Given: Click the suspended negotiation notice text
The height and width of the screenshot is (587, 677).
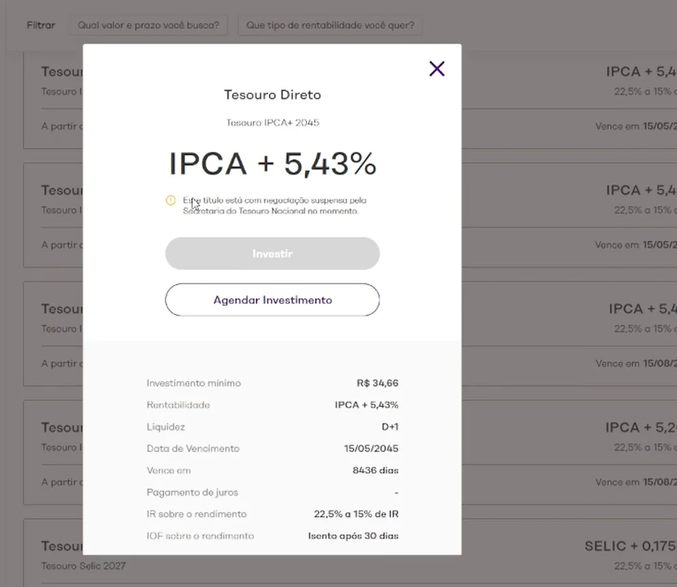Looking at the screenshot, I should [x=274, y=206].
